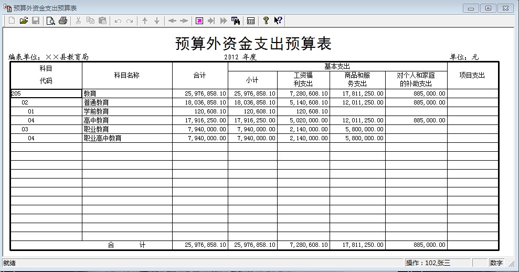Select the 教育 subject name cell
This screenshot has height=272, width=519.
[x=127, y=93]
